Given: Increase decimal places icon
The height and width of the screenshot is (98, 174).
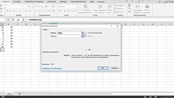Looking at the screenshot, I should [x=72, y=11].
